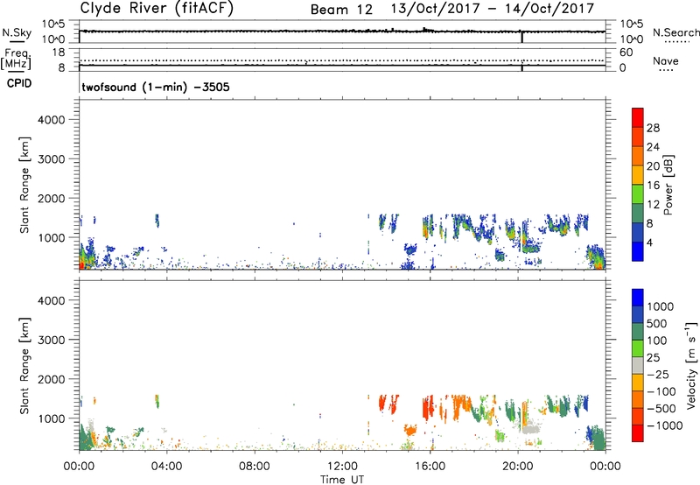Click the leftmost '00:00' time tick label

[79, 467]
